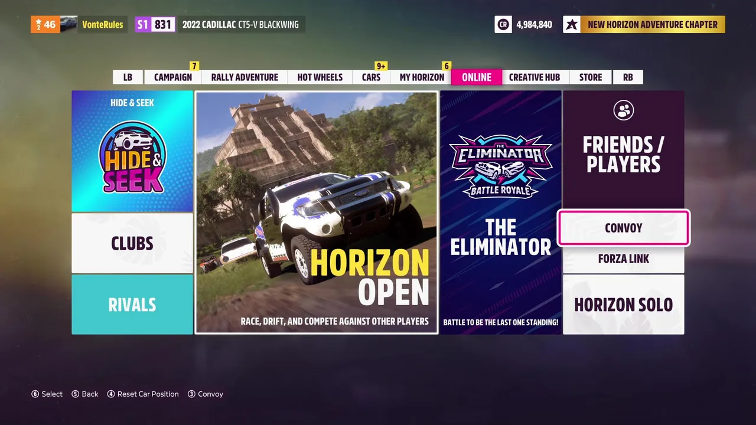
Task: Open the My Horizon tab
Action: click(422, 77)
